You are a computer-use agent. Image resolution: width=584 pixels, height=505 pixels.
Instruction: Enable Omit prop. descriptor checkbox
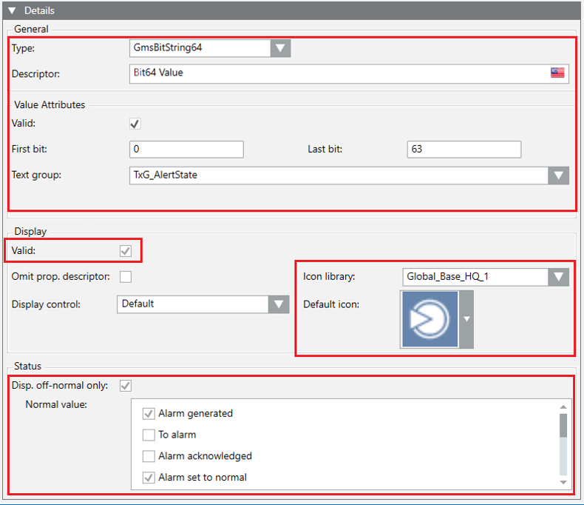126,277
